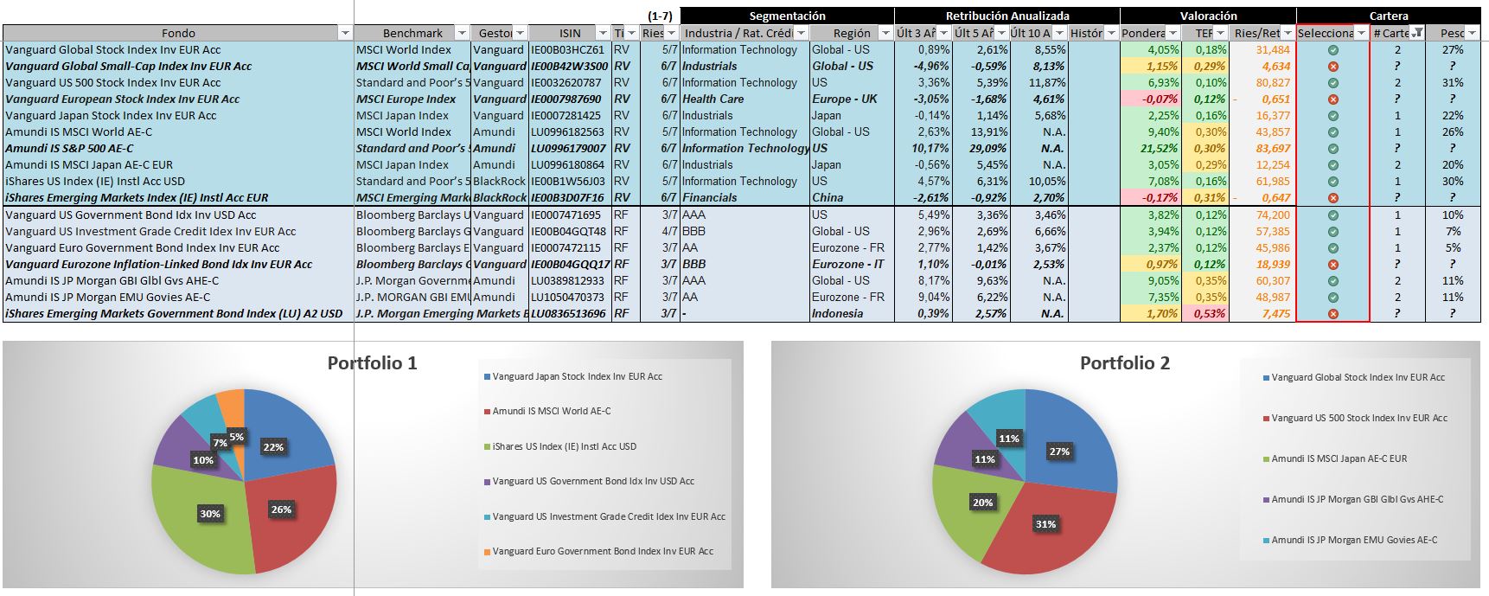This screenshot has height=596, width=1489.
Task: Open the Fondo column filter dropdown
Action: click(345, 33)
